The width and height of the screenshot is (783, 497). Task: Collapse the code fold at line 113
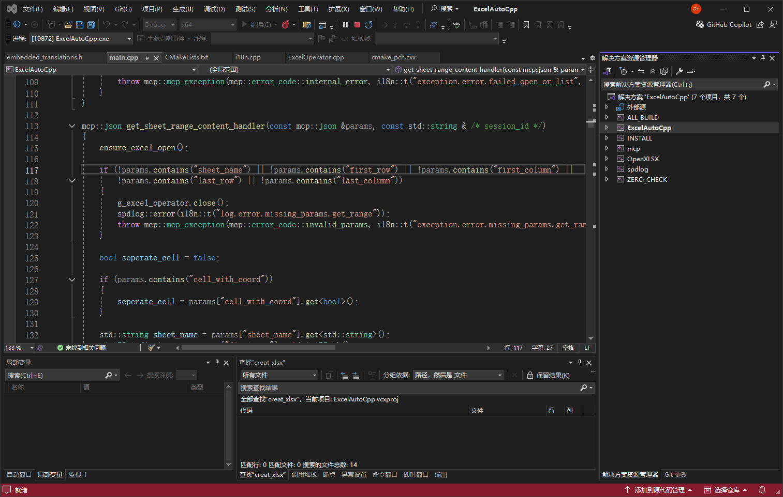point(72,126)
